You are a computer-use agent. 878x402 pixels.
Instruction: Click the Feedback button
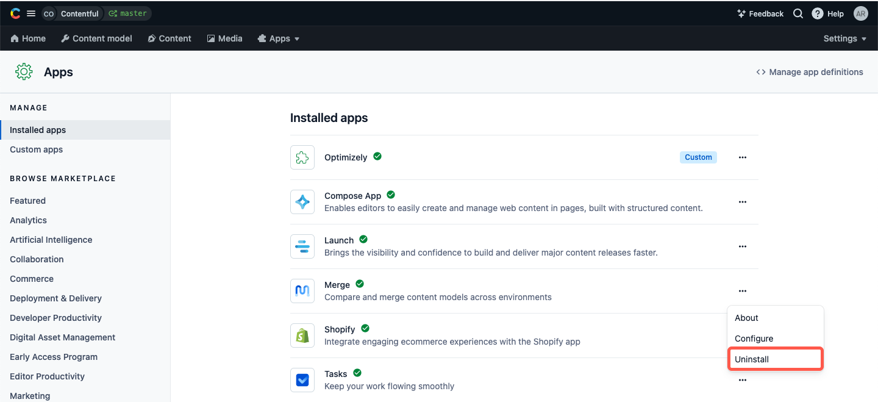tap(760, 13)
